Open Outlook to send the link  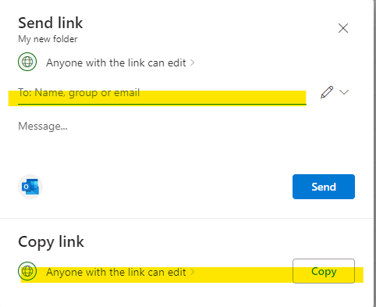[30, 187]
